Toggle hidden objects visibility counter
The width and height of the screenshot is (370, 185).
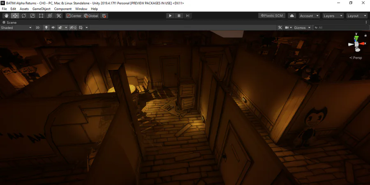pyautogui.click(x=73, y=27)
